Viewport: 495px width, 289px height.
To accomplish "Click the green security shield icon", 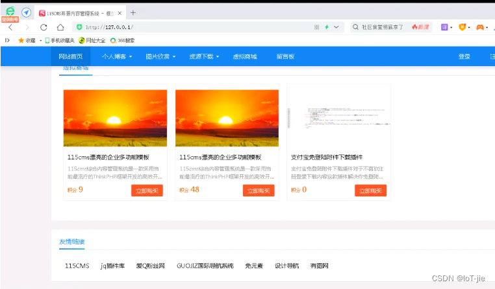I will pyautogui.click(x=79, y=27).
